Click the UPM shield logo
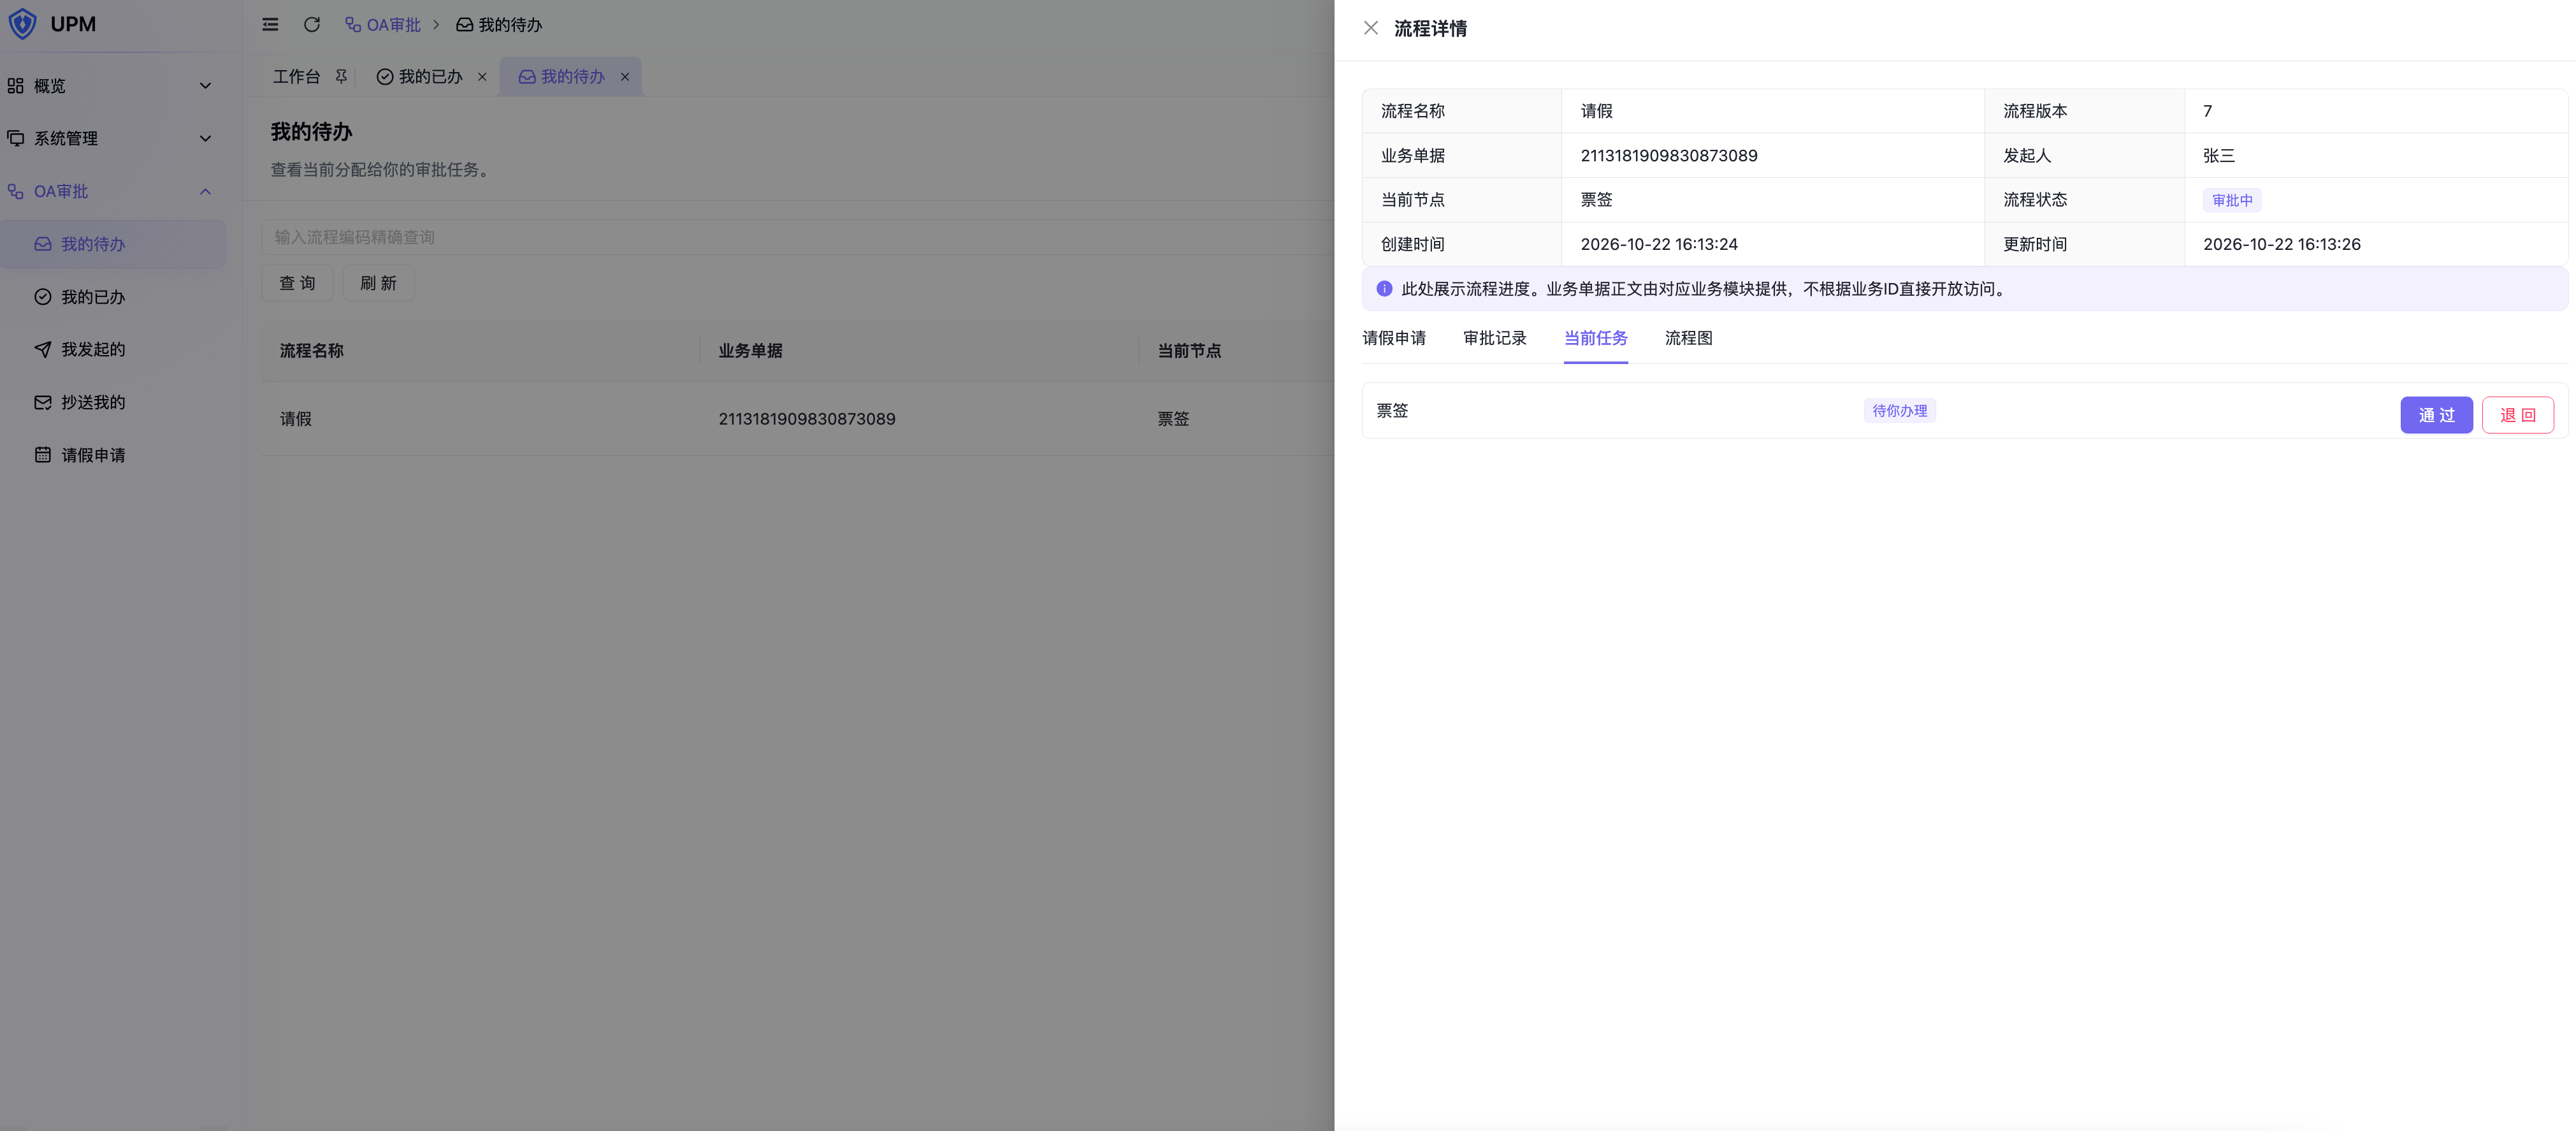2576x1131 pixels. pos(22,24)
